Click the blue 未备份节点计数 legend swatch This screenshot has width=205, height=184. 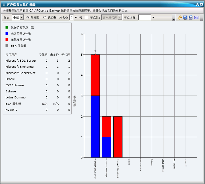(7, 34)
